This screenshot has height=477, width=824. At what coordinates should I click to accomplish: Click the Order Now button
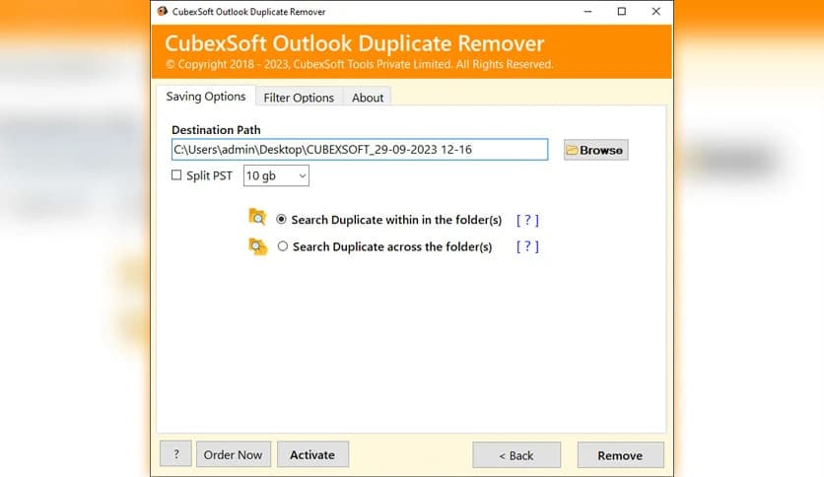pos(234,454)
